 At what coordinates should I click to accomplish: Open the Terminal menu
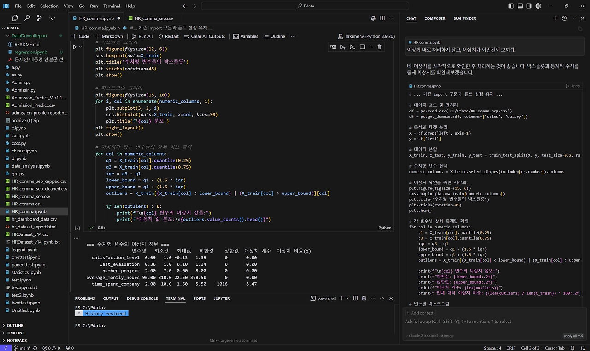(x=112, y=6)
